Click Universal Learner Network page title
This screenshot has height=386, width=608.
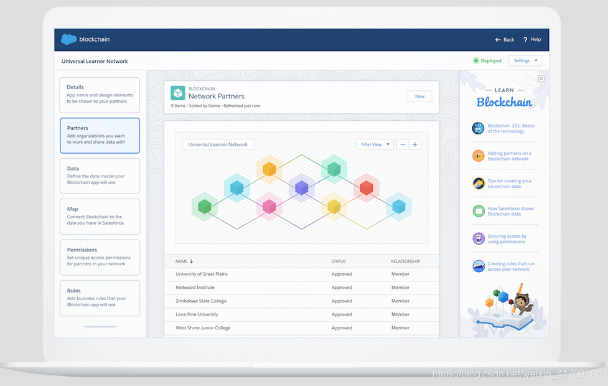(95, 61)
